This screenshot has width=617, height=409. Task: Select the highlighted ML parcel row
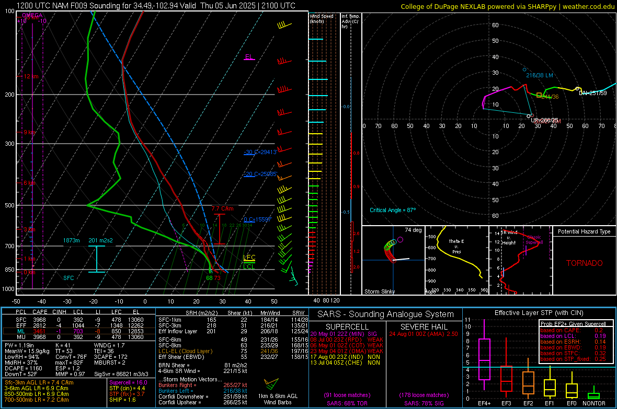[x=79, y=331]
